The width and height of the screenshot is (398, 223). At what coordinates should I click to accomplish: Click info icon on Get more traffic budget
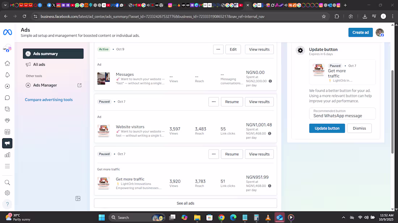click(x=270, y=186)
